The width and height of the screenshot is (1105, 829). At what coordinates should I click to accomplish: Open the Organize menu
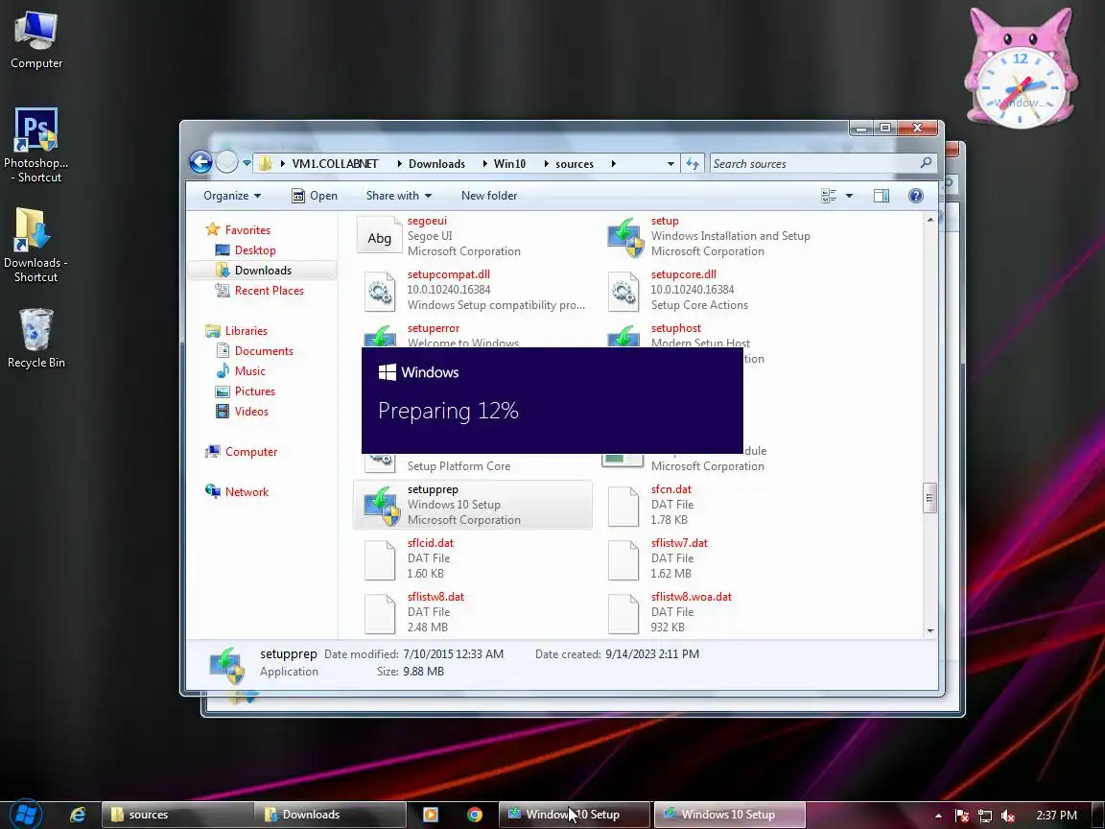click(232, 196)
